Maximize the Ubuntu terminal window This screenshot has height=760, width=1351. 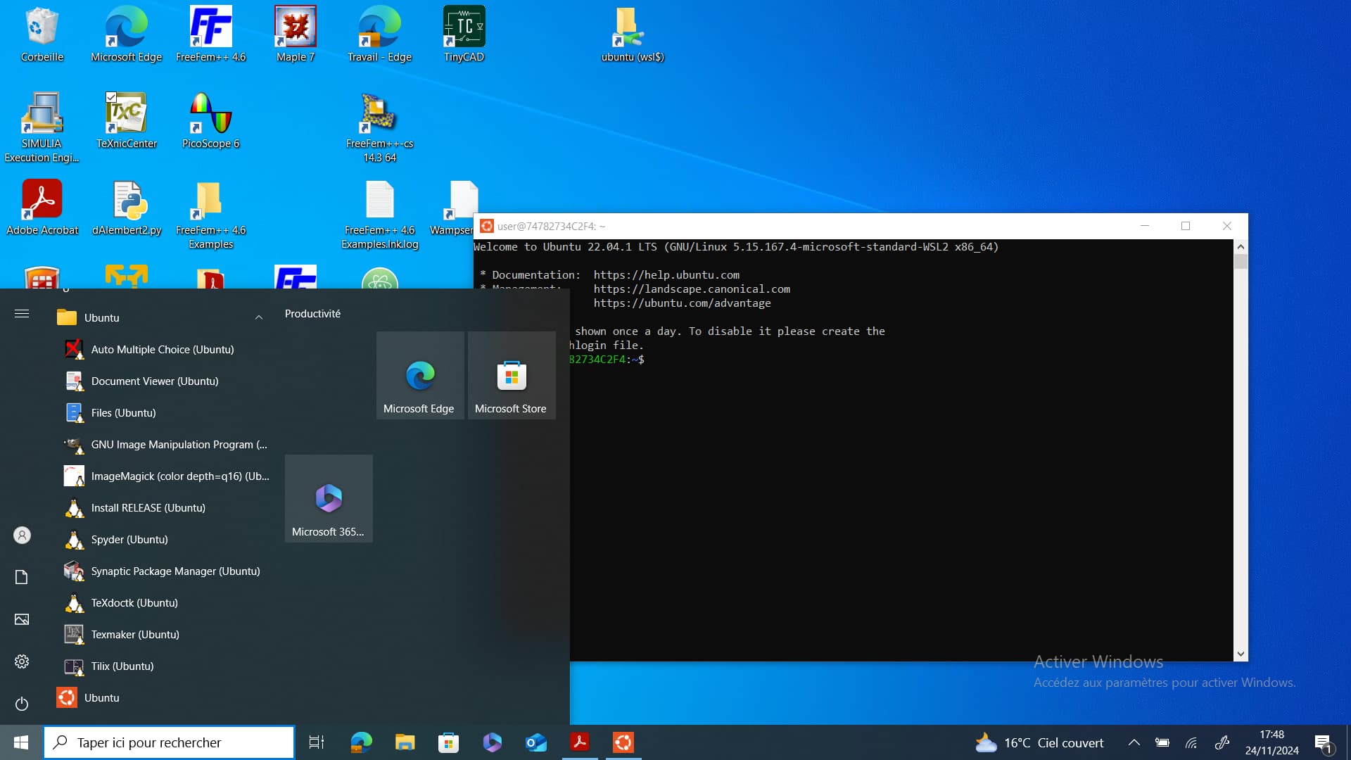point(1186,226)
